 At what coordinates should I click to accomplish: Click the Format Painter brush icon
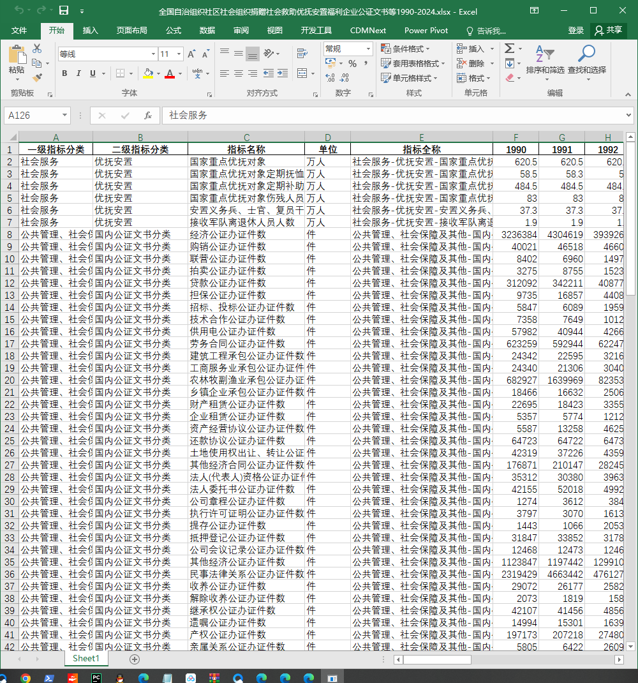(37, 77)
